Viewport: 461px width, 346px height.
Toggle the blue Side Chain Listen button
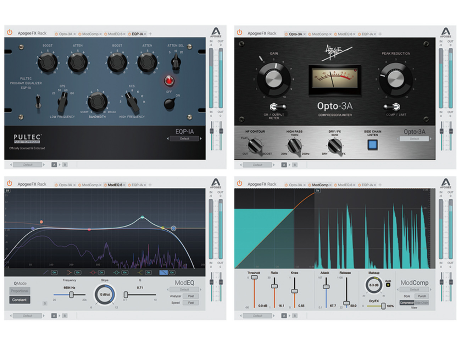click(x=372, y=144)
